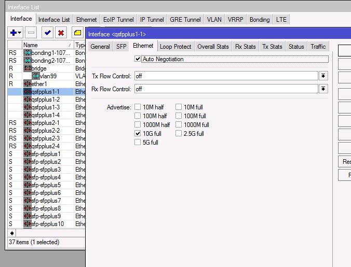The height and width of the screenshot is (267, 351).
Task: Click the qsfpplus2-4 interface icon
Action: (28, 146)
